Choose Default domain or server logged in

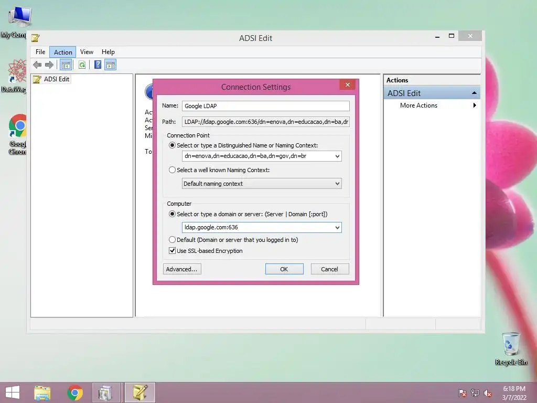click(172, 239)
